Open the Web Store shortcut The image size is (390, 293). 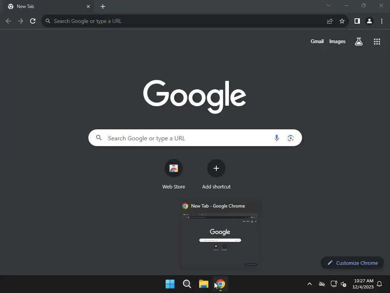click(x=174, y=174)
